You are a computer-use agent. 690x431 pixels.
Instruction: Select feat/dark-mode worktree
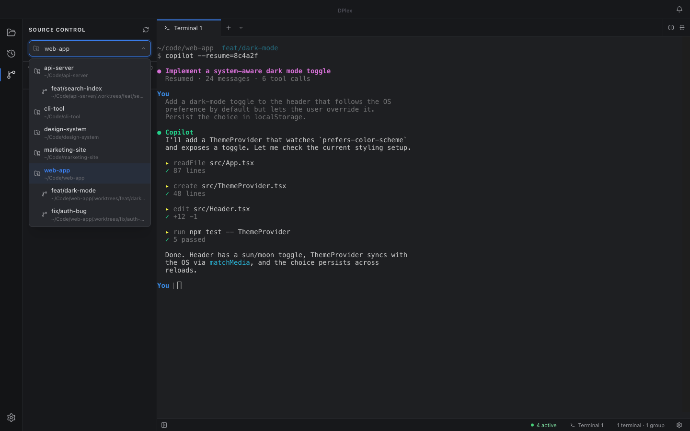point(90,194)
